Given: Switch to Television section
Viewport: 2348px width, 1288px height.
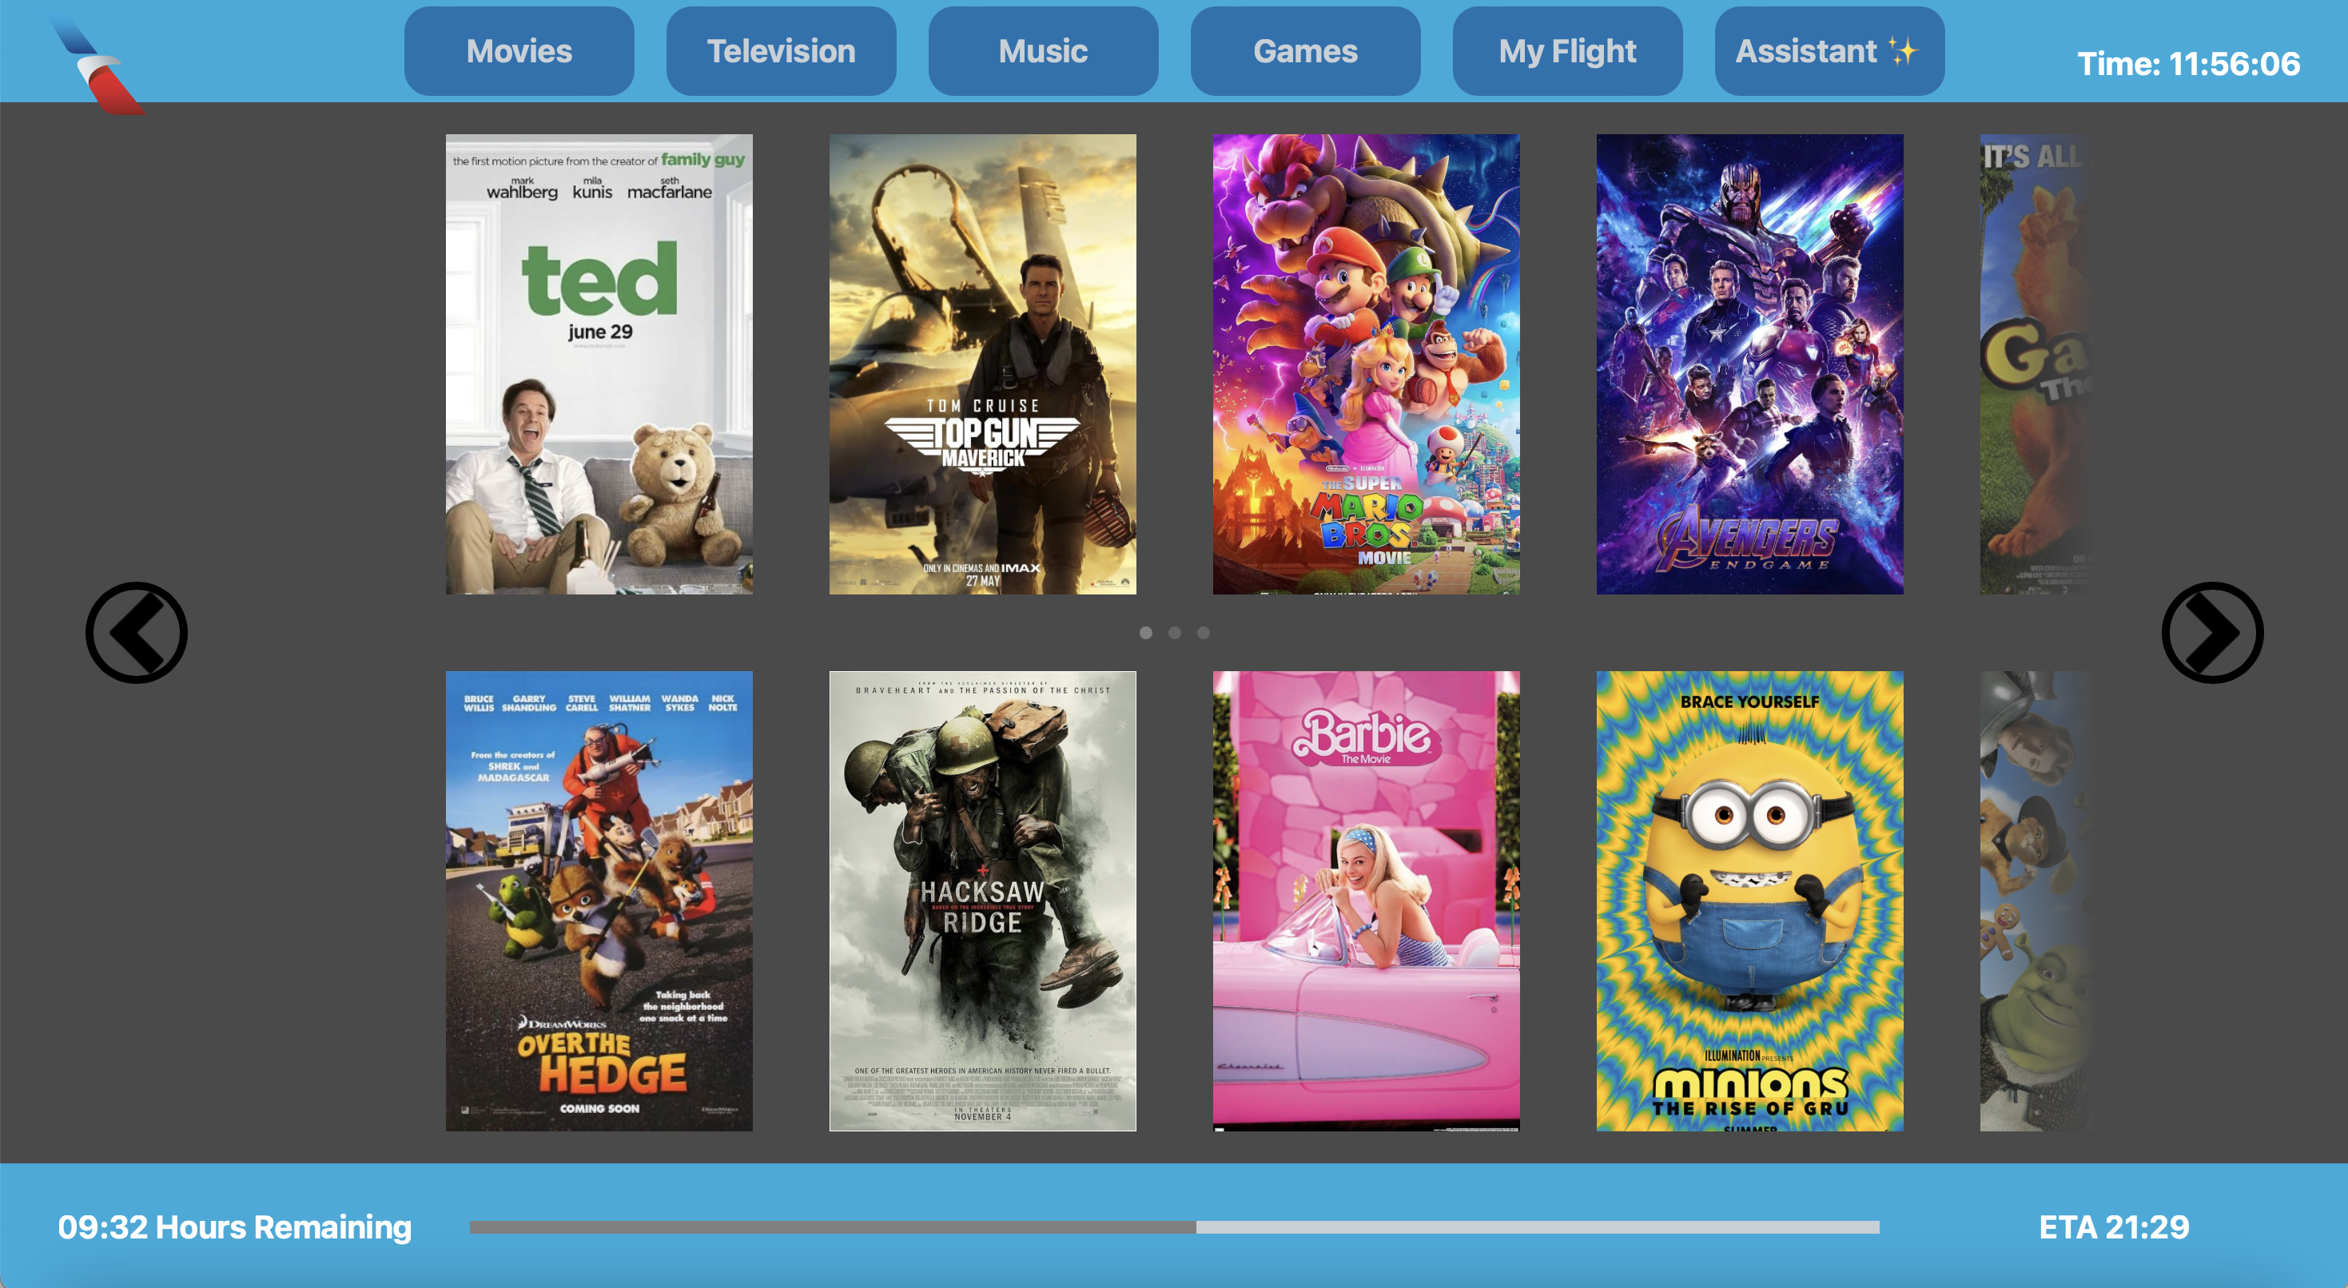Looking at the screenshot, I should click(x=780, y=51).
